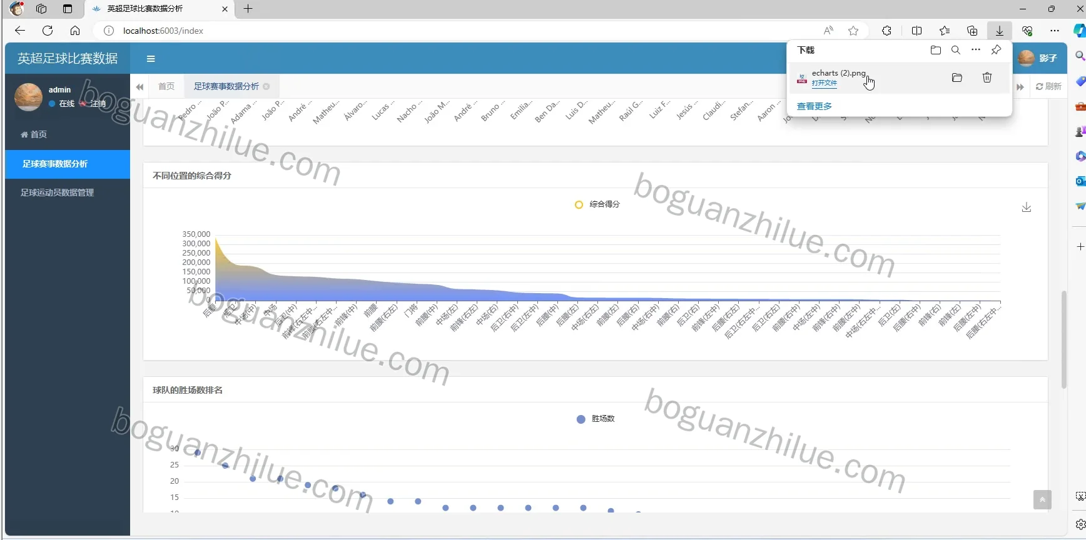
Task: Toggle the sidebar hamburger menu icon
Action: point(151,59)
